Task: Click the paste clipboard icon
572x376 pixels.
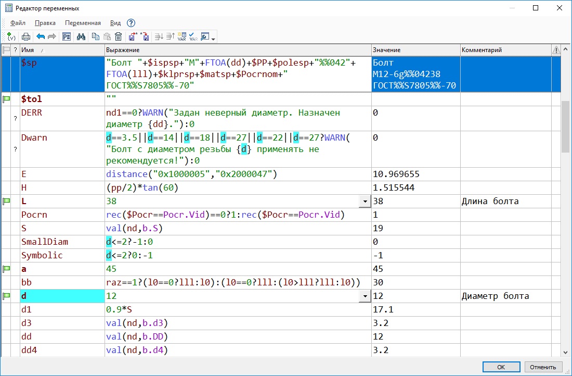Action: 107,36
